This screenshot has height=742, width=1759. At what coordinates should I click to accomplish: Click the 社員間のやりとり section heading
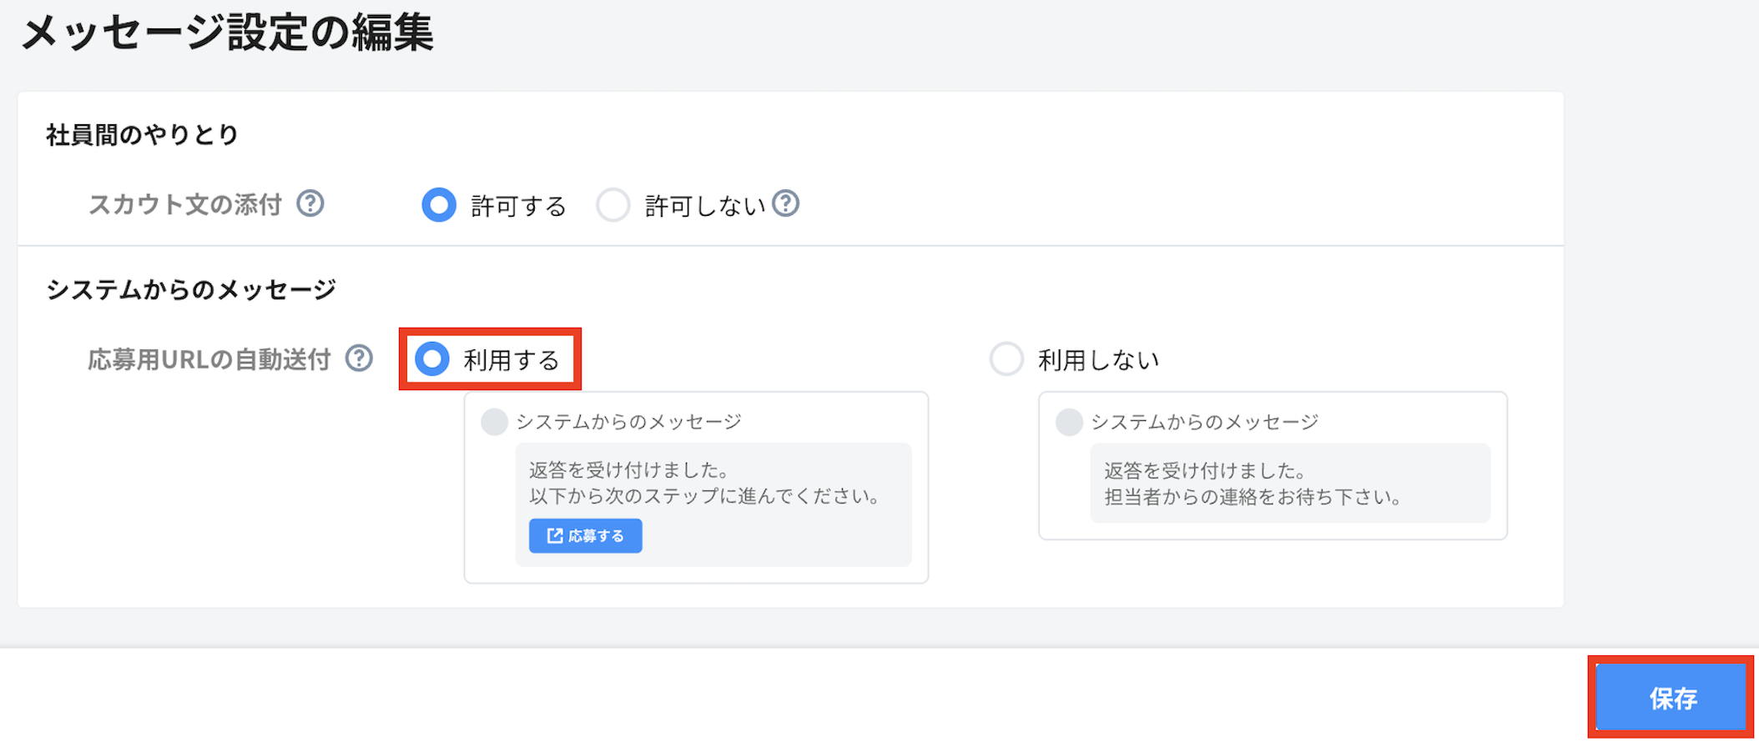pyautogui.click(x=143, y=134)
